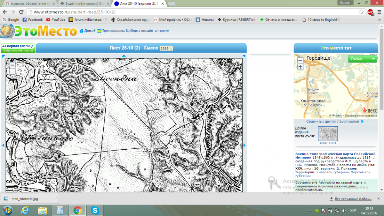384x216 pixels.
Task: Open the Мой профиль OLX bookmark
Action: [x=172, y=19]
